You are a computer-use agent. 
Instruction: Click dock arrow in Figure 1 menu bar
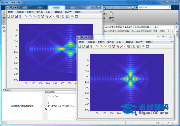[x=101, y=12]
